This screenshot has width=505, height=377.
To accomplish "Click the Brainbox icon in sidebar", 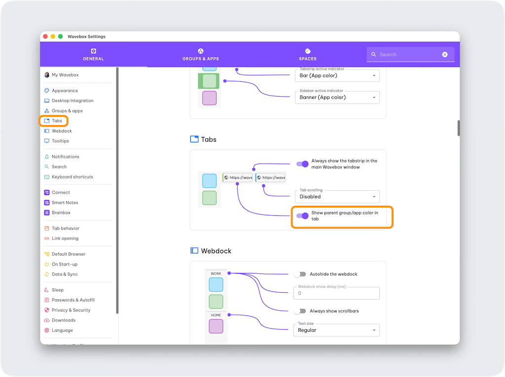I will (x=47, y=213).
